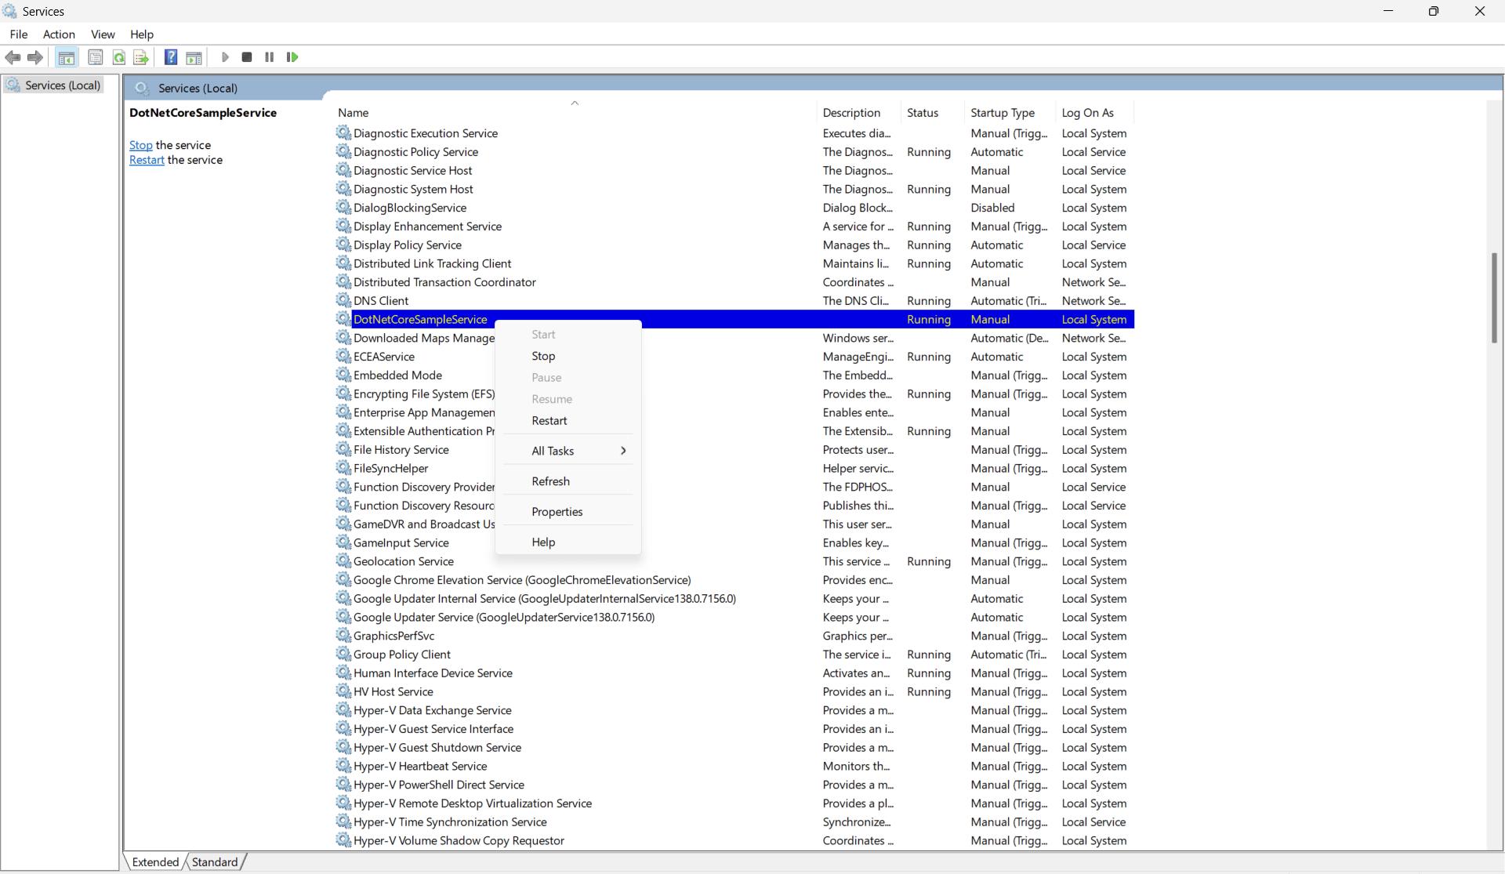This screenshot has width=1505, height=874.
Task: Click the Restart Service toolbar icon
Action: (292, 57)
